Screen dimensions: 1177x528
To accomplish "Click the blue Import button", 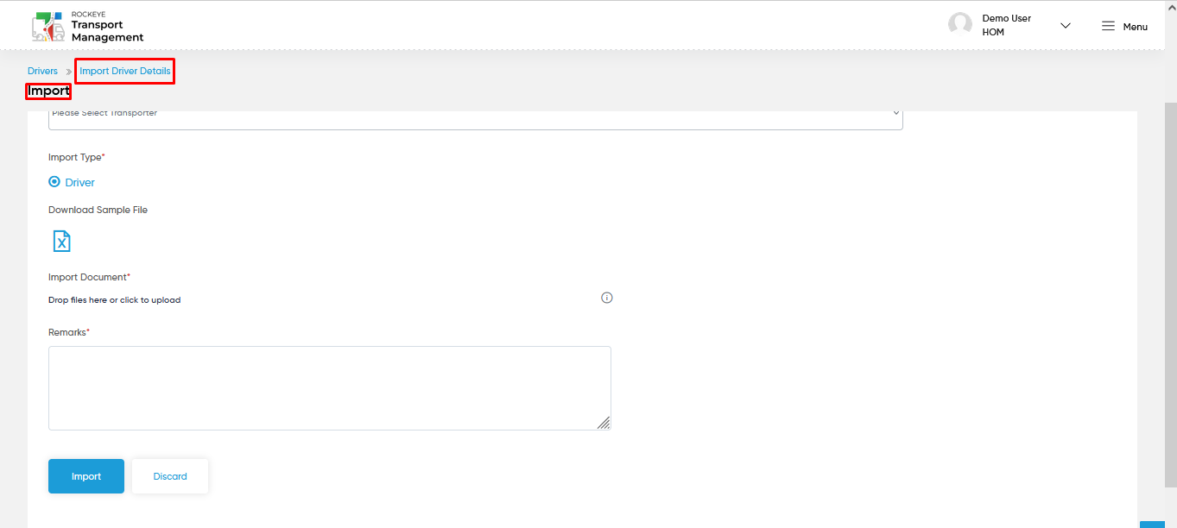I will 86,476.
